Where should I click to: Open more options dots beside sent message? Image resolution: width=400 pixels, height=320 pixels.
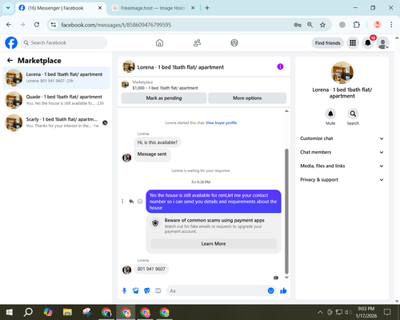coord(122,202)
